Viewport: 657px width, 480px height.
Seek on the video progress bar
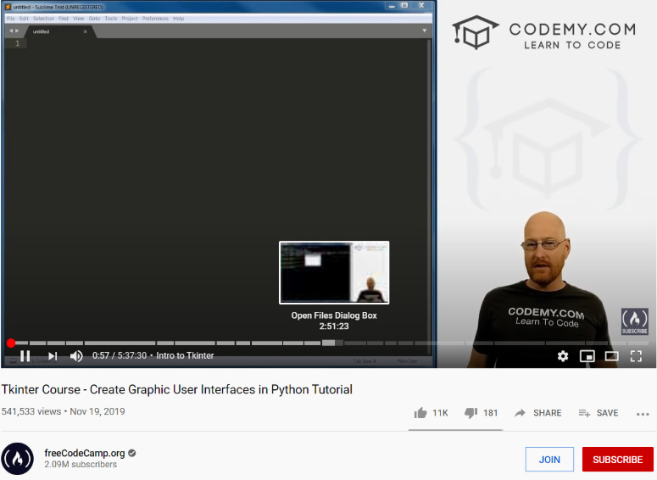pos(328,343)
